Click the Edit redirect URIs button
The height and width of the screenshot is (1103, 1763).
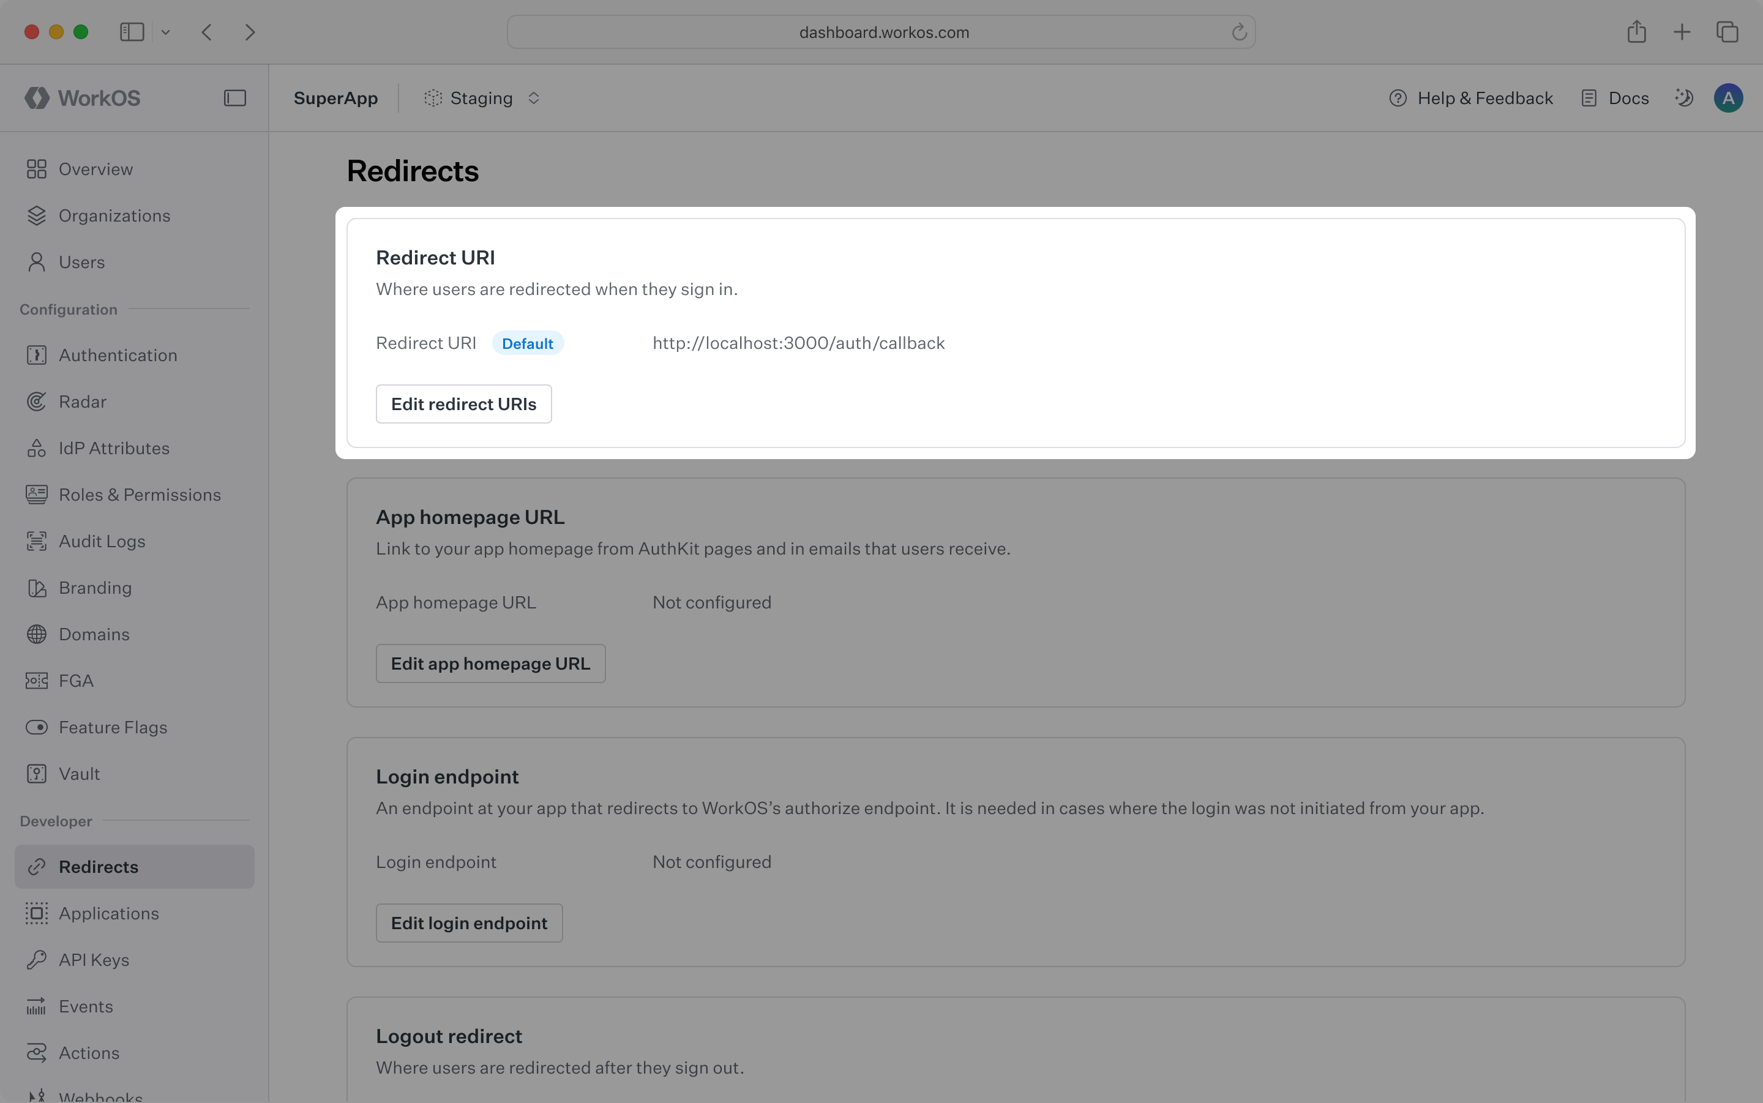pyautogui.click(x=463, y=404)
